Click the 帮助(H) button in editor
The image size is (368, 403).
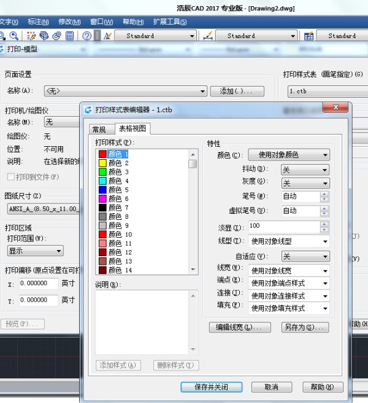click(x=323, y=387)
